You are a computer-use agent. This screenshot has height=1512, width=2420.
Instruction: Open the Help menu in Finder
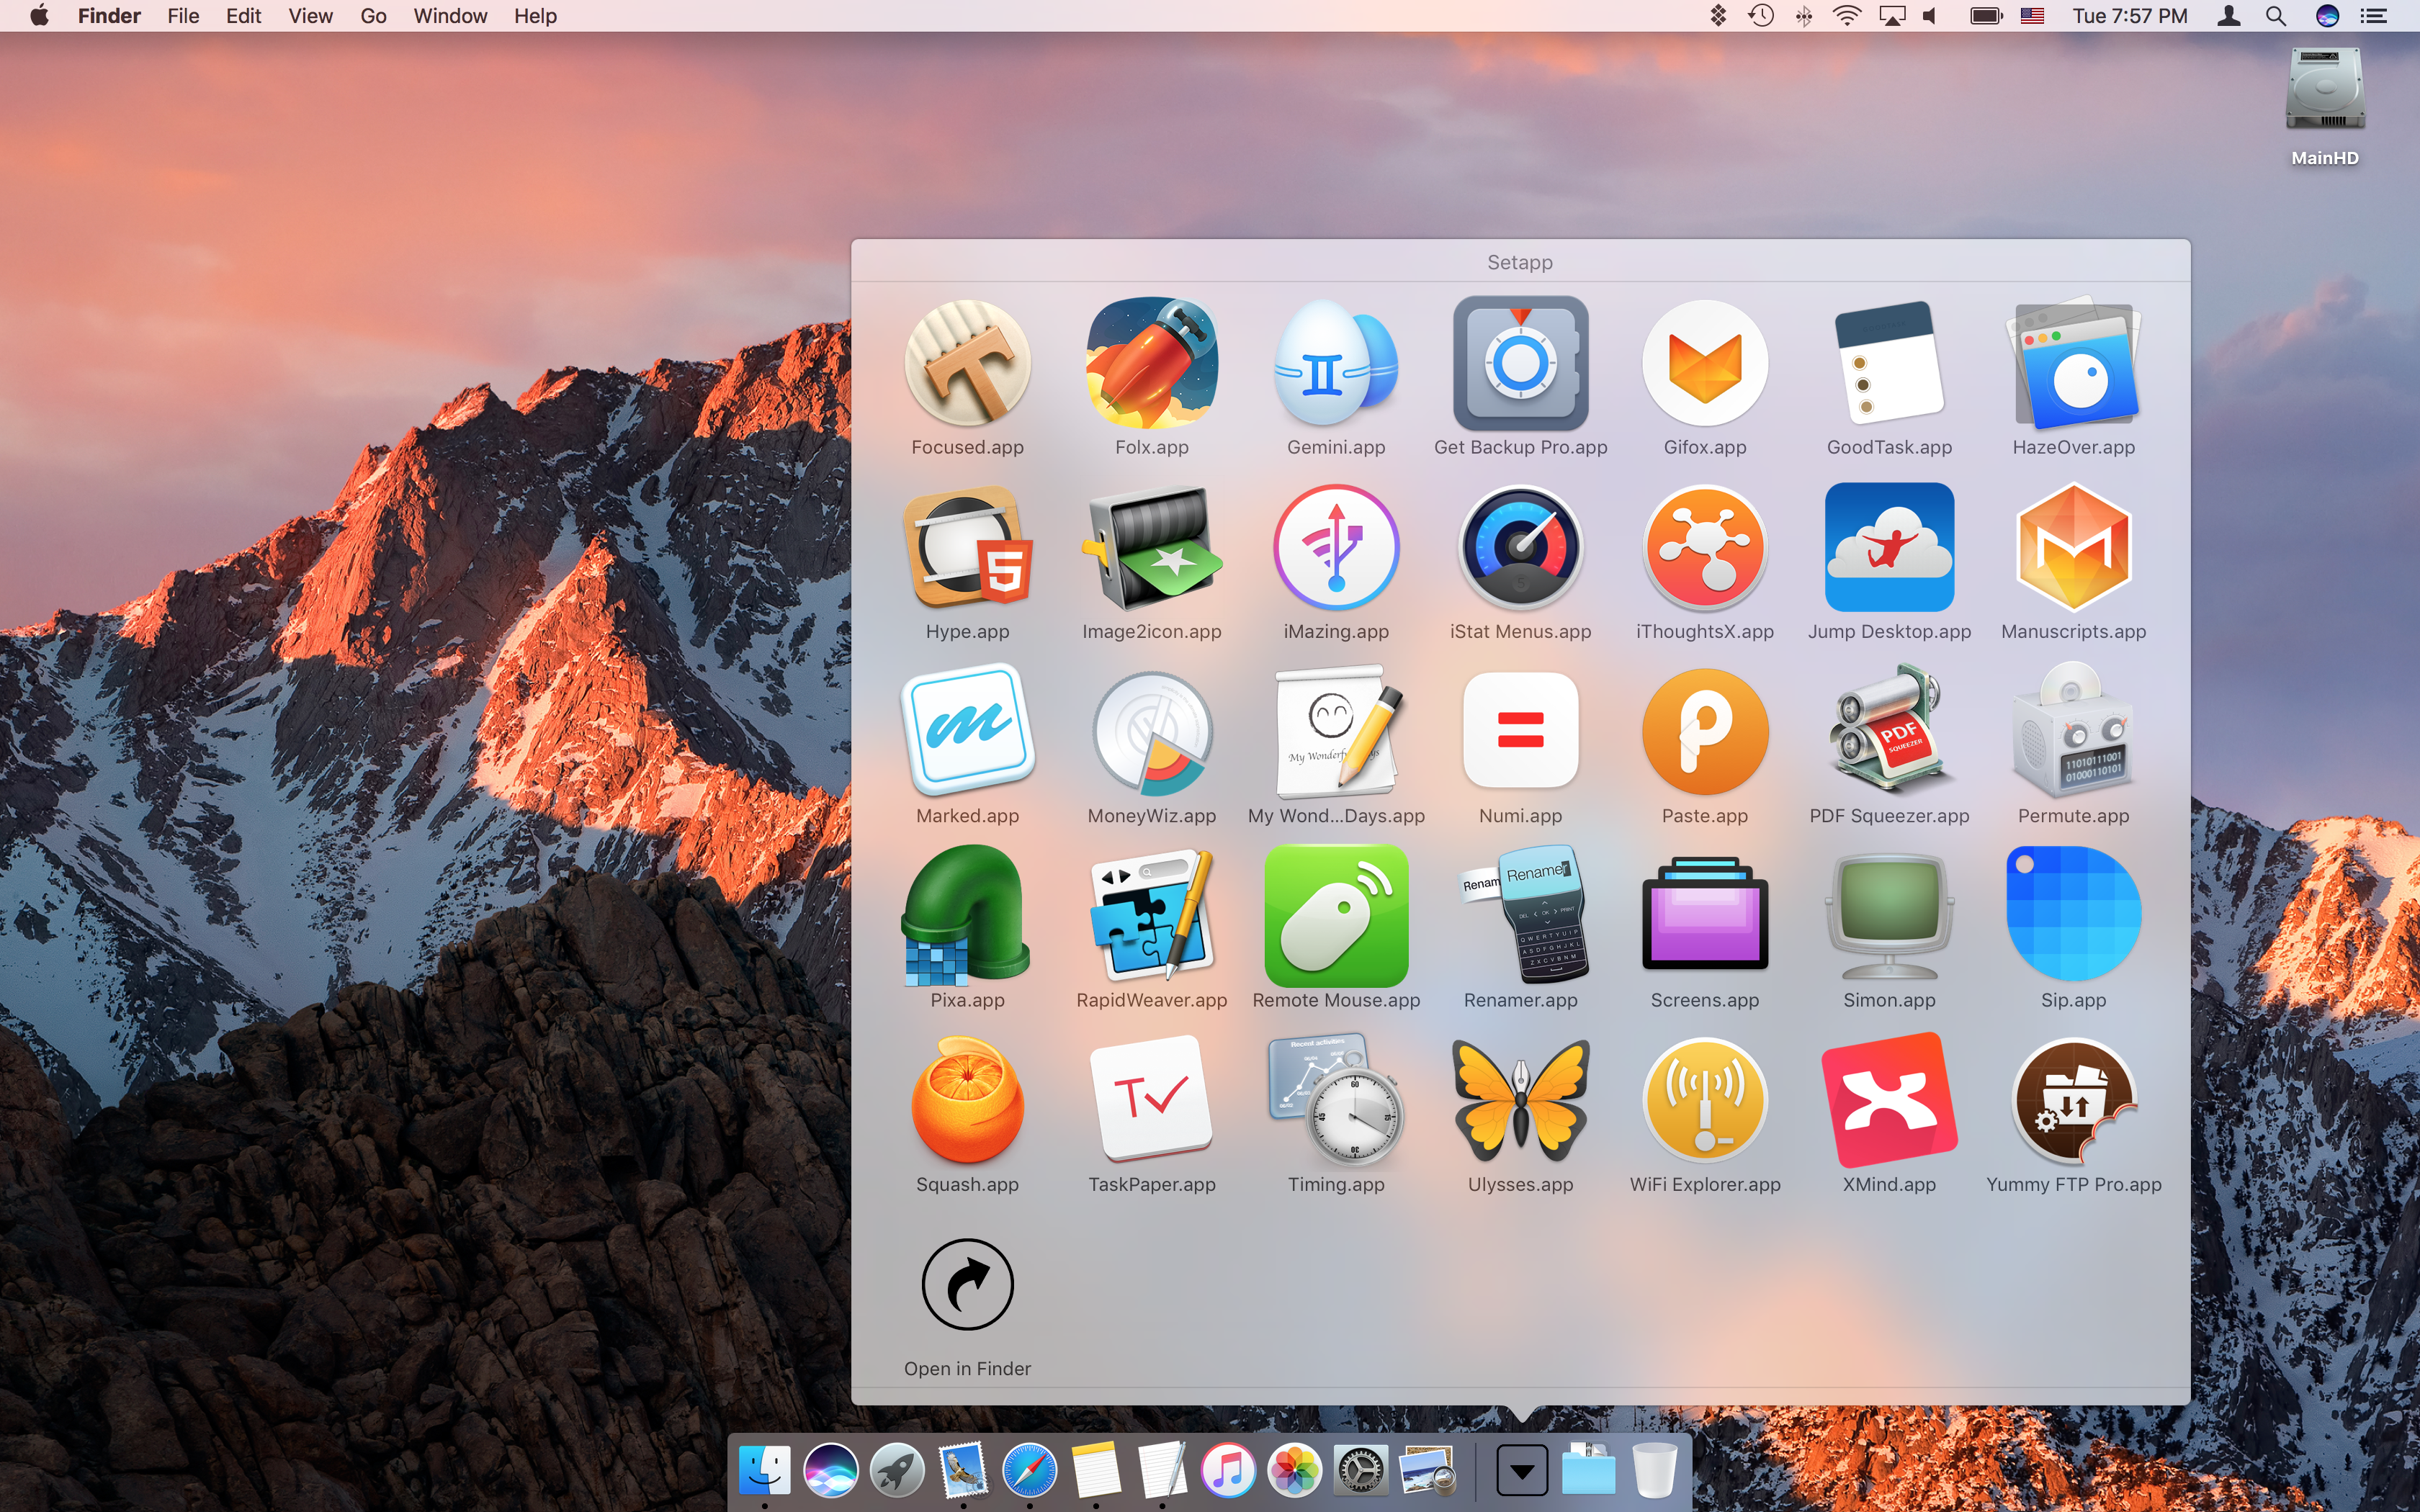[535, 16]
